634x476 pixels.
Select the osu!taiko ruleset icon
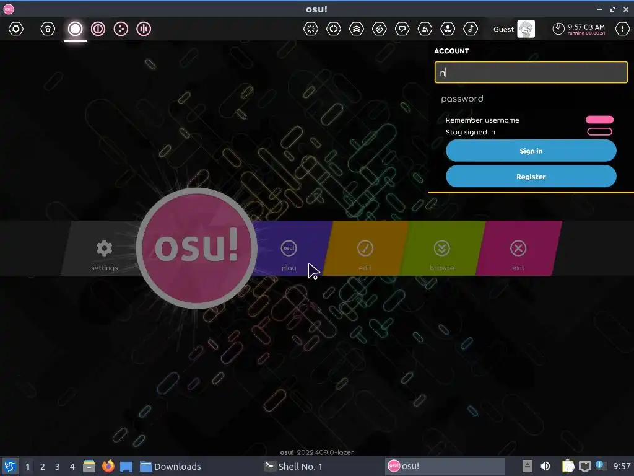(x=98, y=29)
